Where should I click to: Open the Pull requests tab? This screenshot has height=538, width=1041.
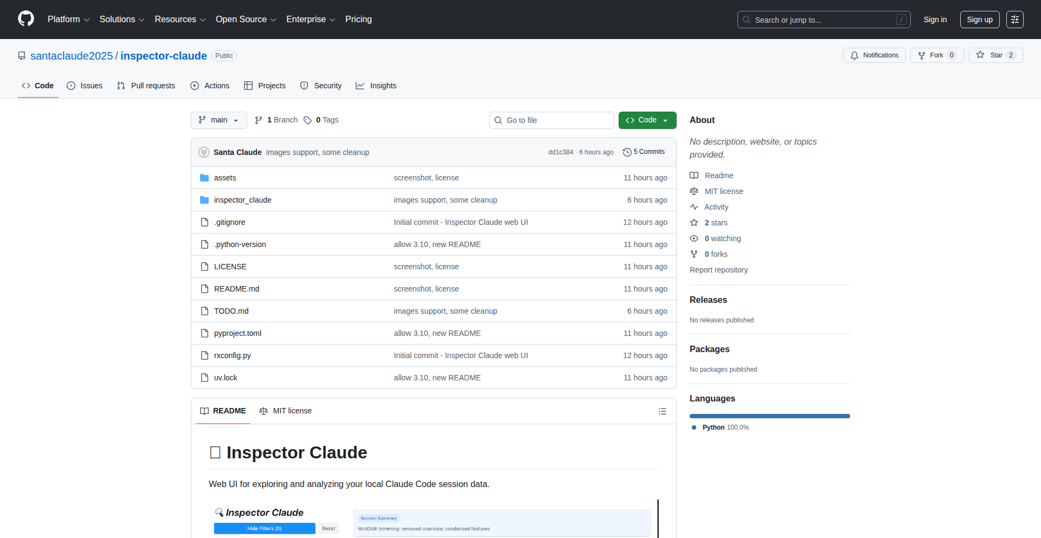pyautogui.click(x=146, y=86)
